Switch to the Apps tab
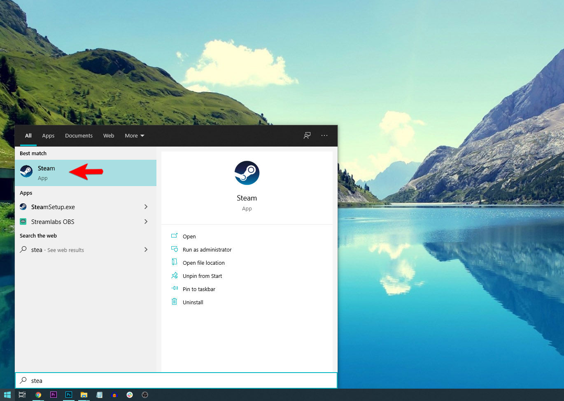The image size is (564, 401). 48,135
